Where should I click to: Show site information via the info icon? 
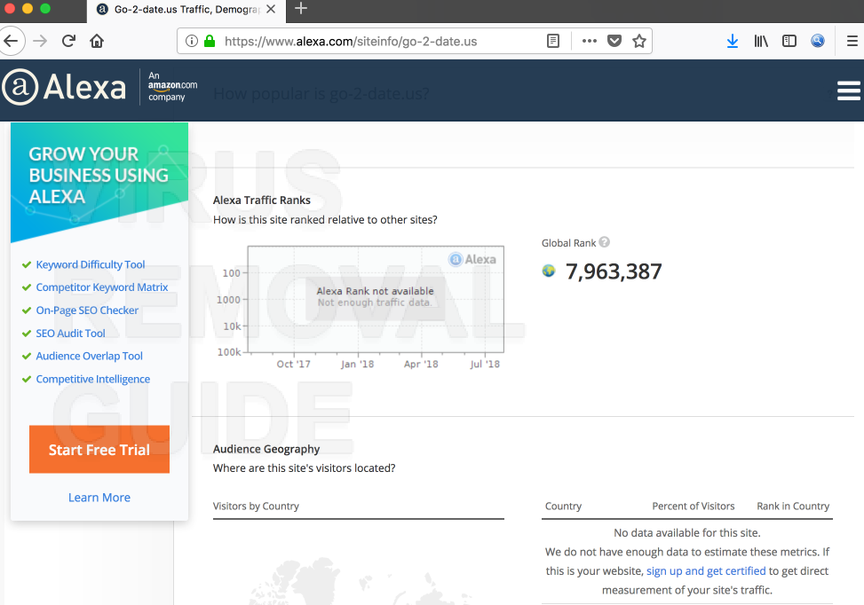tap(191, 41)
